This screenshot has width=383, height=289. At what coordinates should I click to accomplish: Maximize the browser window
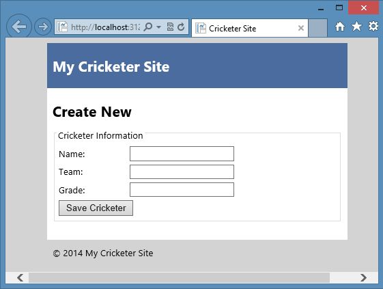point(339,8)
